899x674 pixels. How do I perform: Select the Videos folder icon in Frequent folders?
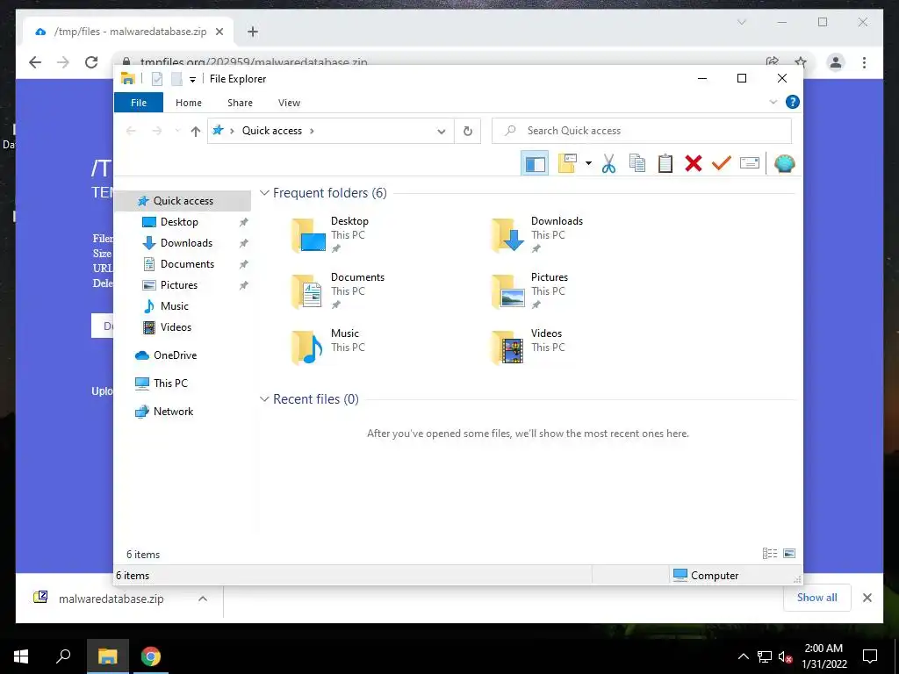coord(508,348)
